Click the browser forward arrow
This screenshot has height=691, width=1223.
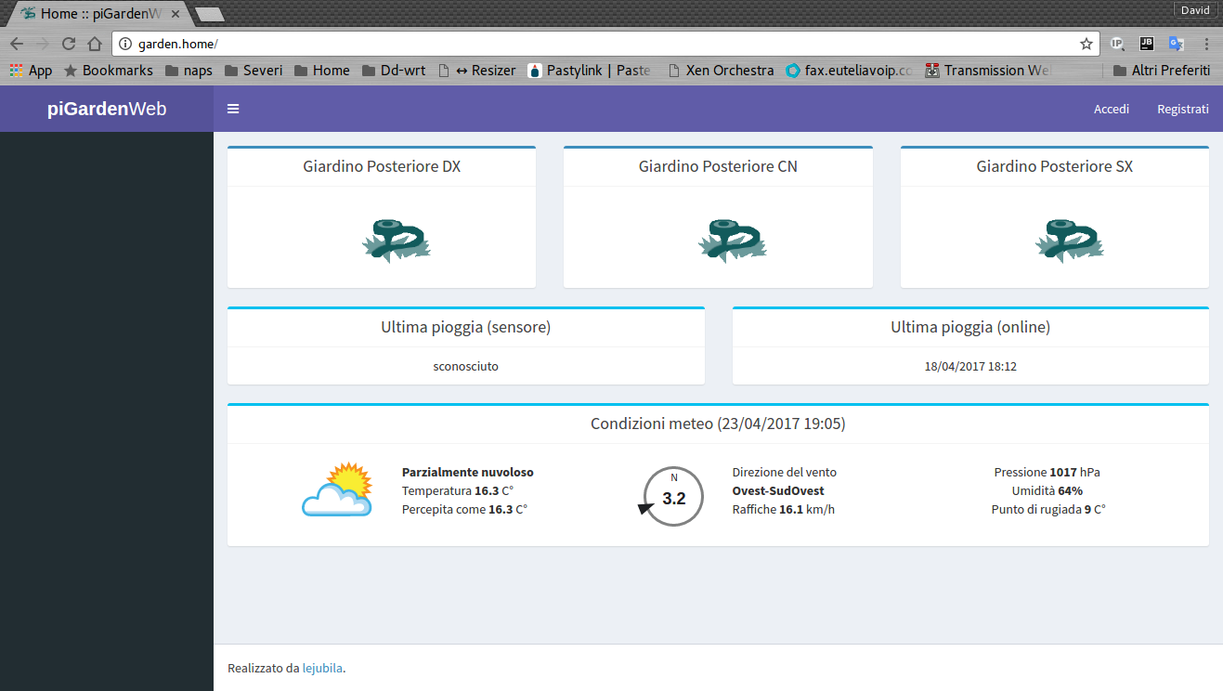click(43, 44)
